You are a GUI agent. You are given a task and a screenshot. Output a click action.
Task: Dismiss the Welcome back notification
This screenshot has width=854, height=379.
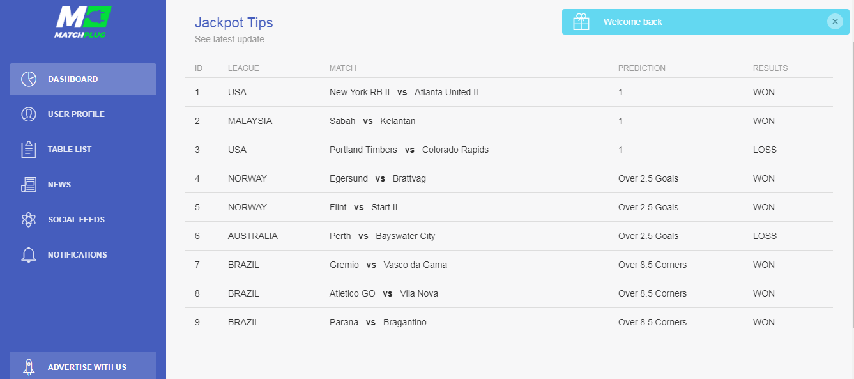click(x=835, y=22)
